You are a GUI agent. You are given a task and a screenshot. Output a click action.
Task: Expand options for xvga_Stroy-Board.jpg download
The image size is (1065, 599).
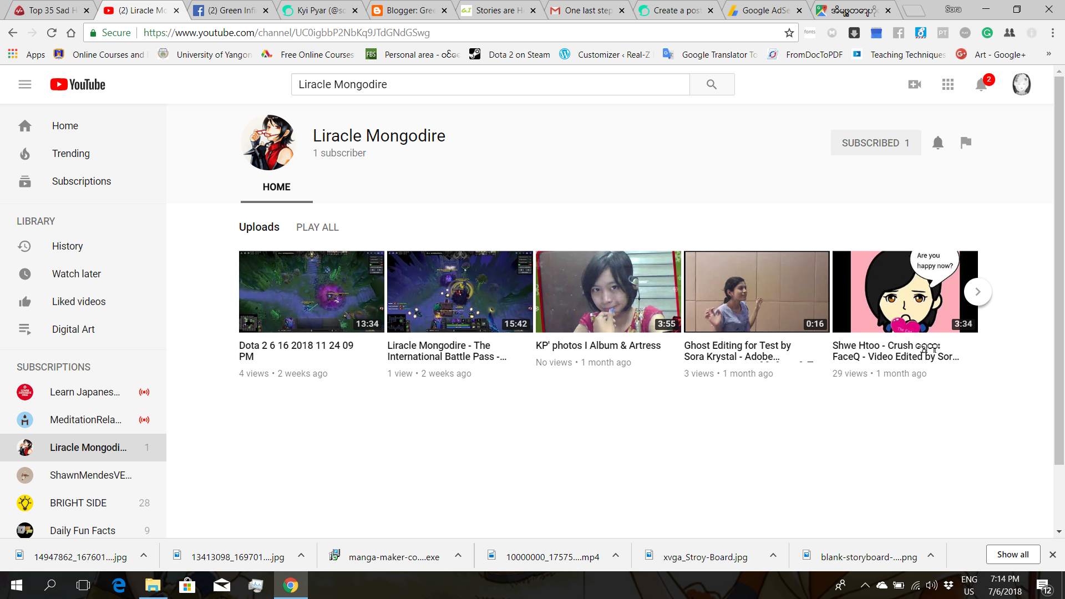click(773, 555)
